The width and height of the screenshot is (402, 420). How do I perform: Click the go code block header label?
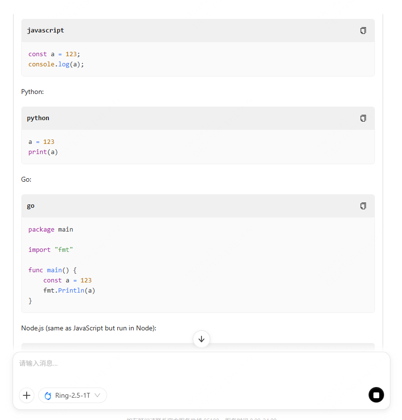point(31,206)
